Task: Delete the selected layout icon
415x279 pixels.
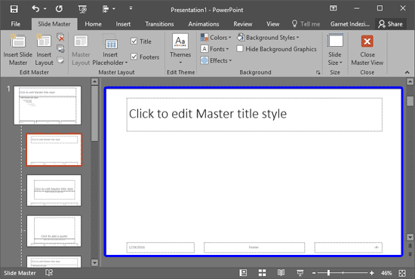Action: click(x=60, y=37)
